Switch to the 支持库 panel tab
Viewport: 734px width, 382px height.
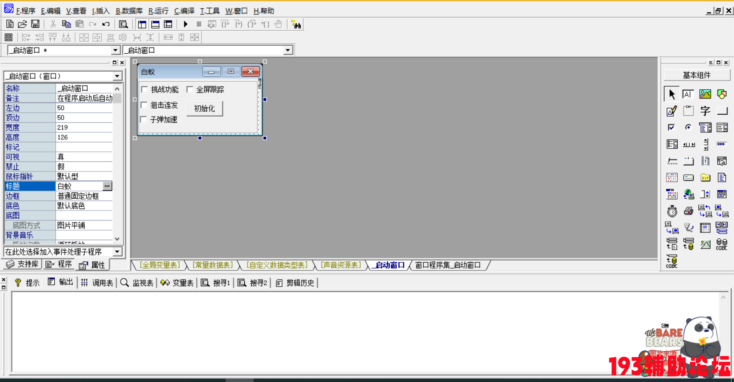point(23,264)
